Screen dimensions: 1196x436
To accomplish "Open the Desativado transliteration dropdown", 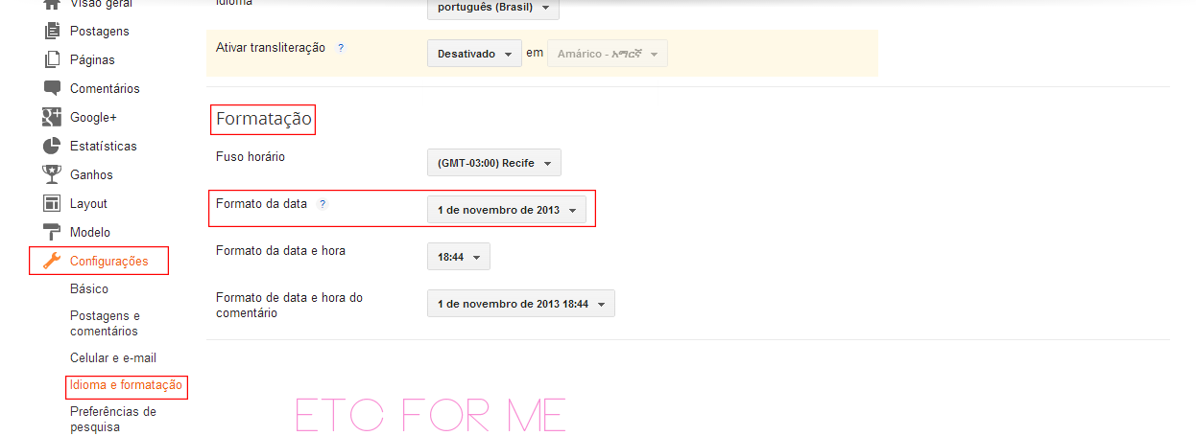I will pyautogui.click(x=474, y=54).
